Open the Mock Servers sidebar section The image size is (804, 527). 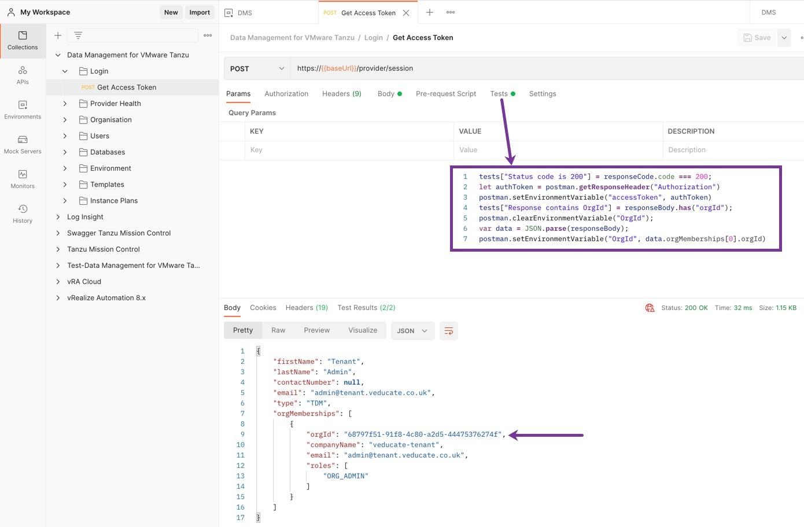pyautogui.click(x=23, y=145)
